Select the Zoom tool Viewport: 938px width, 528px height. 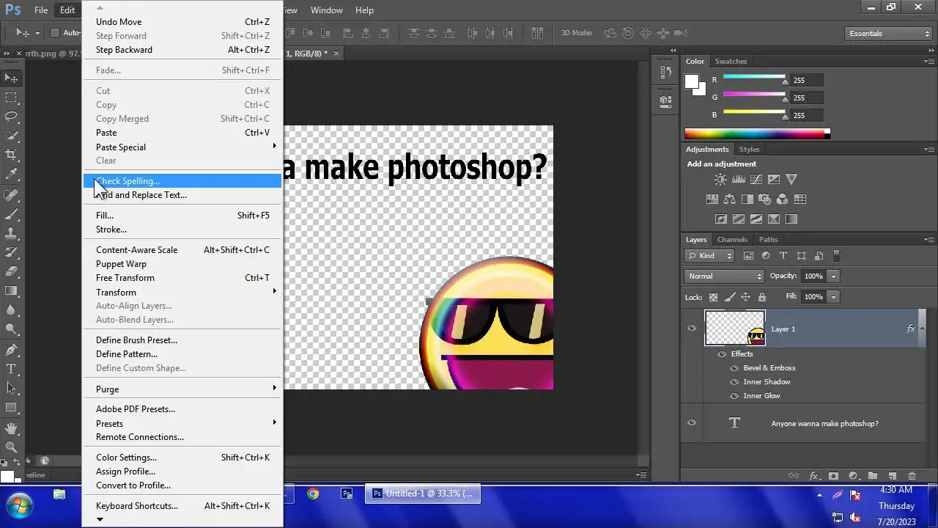pos(11,447)
